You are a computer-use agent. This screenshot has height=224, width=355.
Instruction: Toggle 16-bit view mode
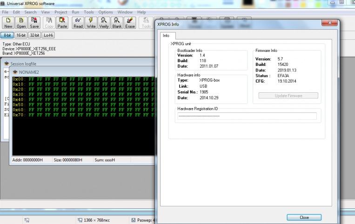(x=20, y=35)
